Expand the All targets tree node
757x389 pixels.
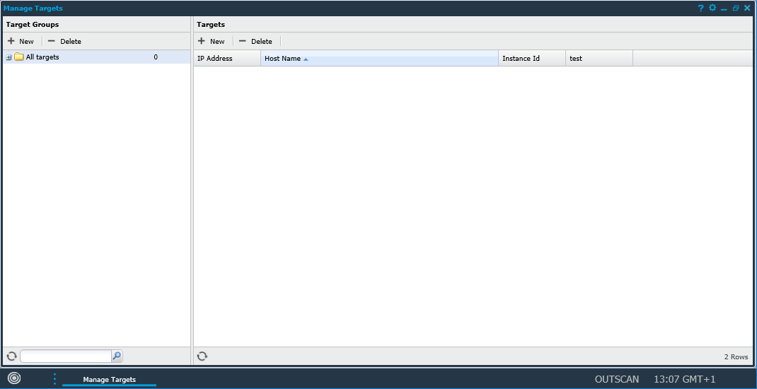click(x=9, y=57)
